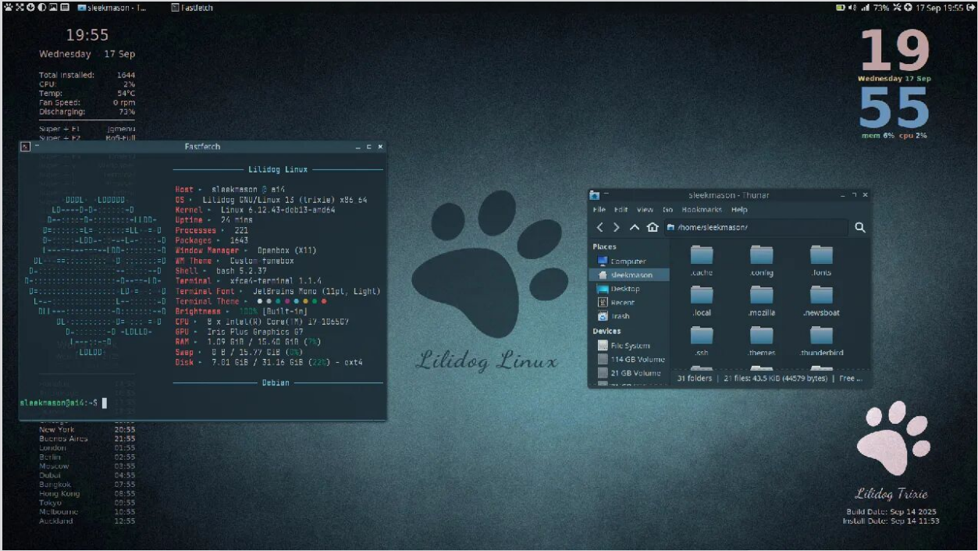978x551 pixels.
Task: Select the .ssh folder
Action: 702,340
